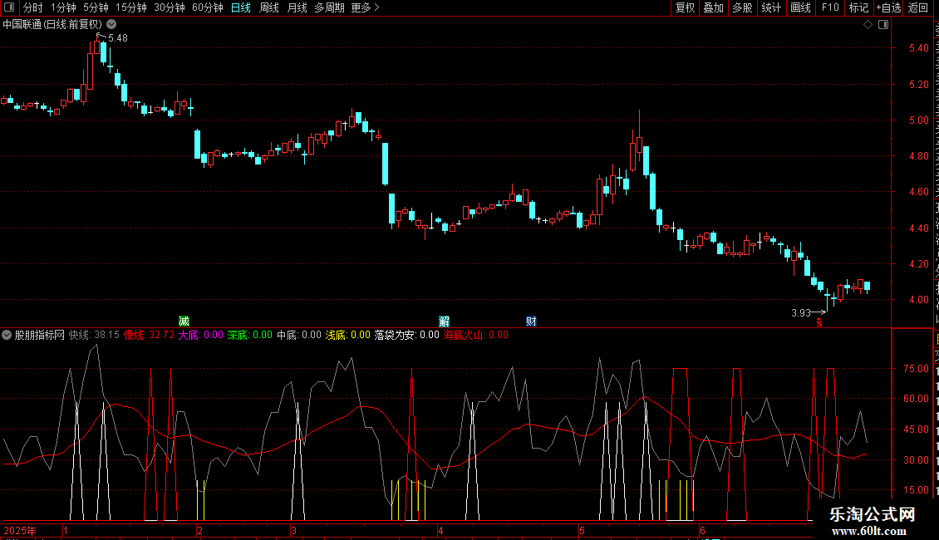This screenshot has height=540, width=939.
Task: Click the 叠加 overlay button
Action: coord(714,7)
